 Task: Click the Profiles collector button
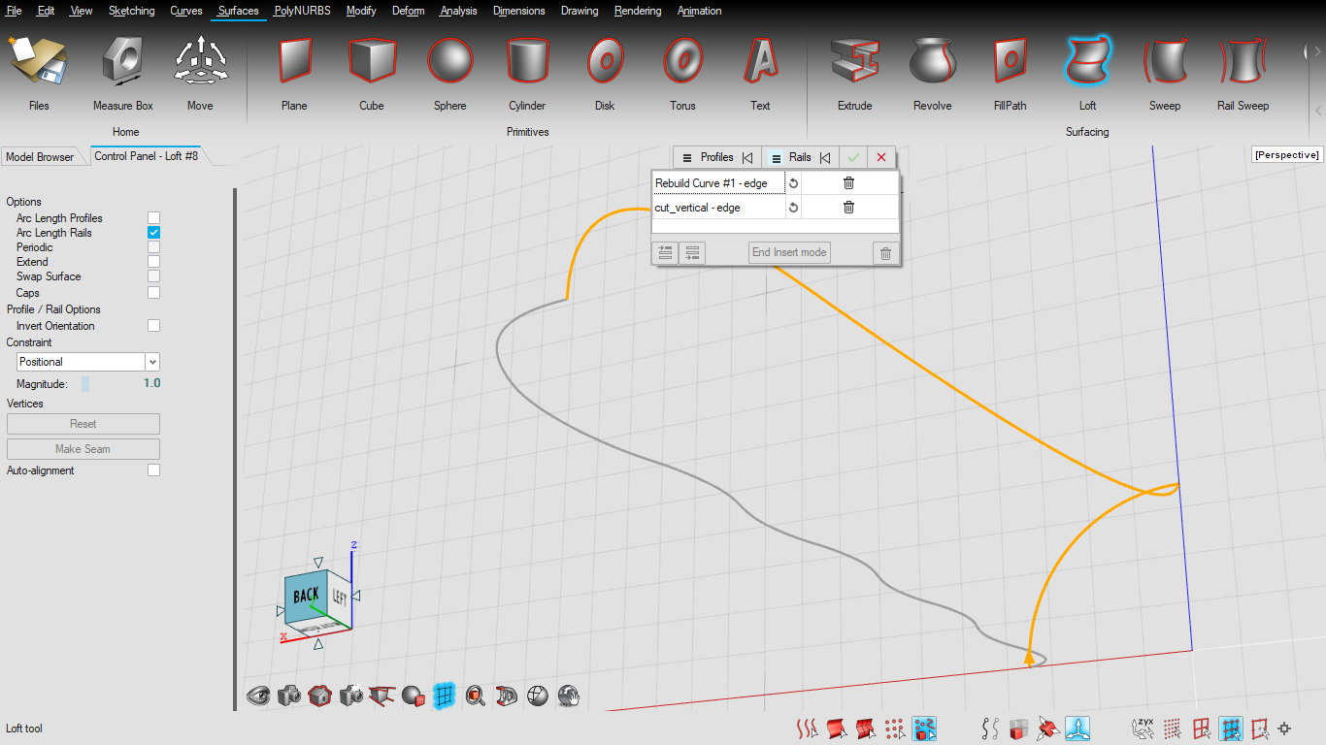pos(717,157)
